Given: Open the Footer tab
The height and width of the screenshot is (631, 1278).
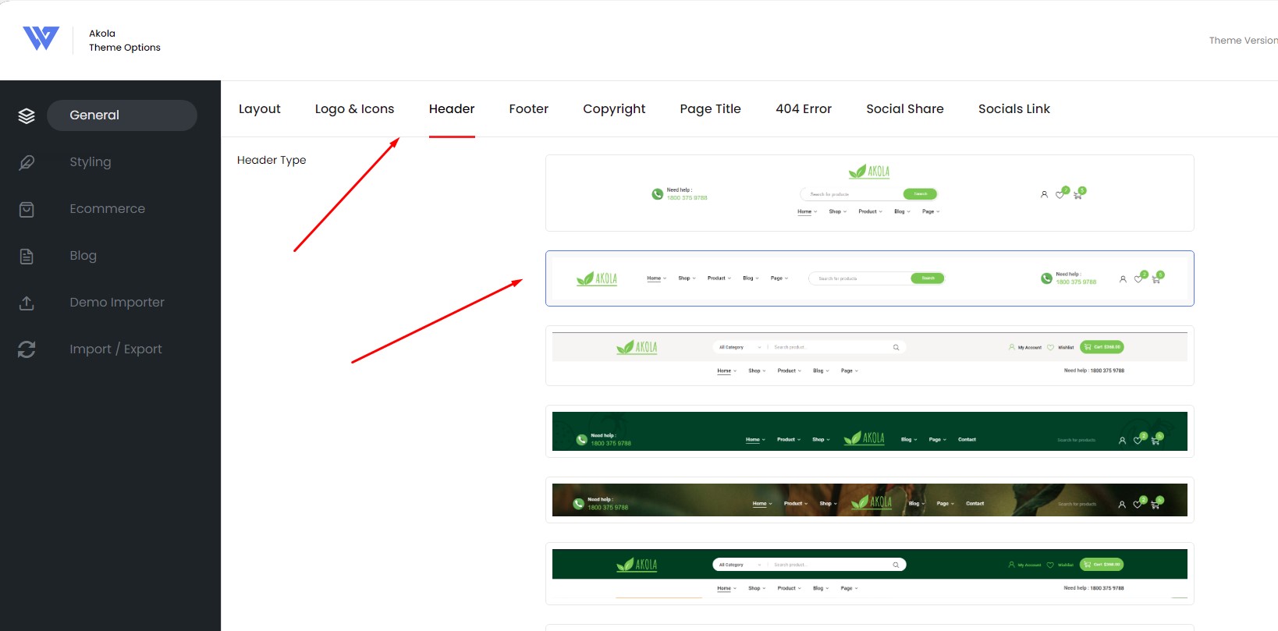Looking at the screenshot, I should pos(528,109).
